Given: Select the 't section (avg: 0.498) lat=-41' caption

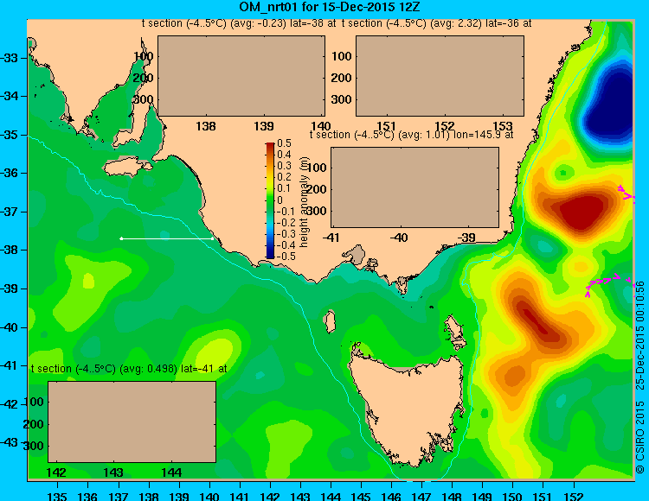Looking at the screenshot, I should pos(129,369).
